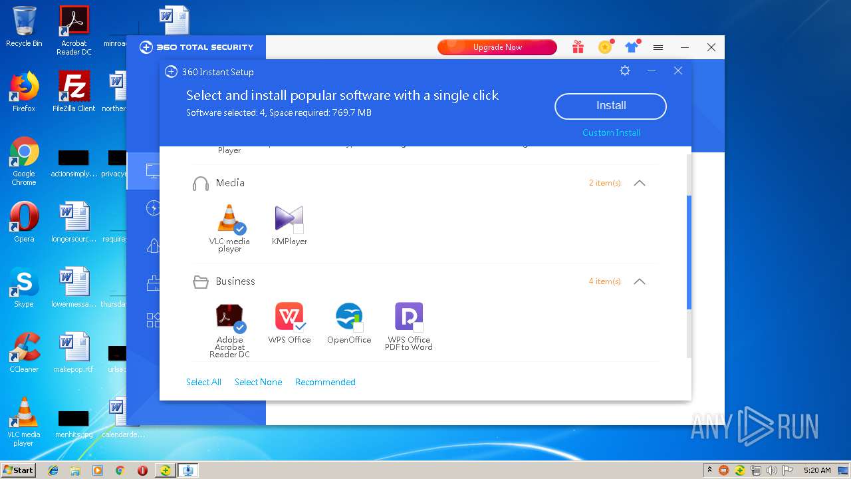The height and width of the screenshot is (479, 851).
Task: Click the KMPlayer app icon
Action: point(289,218)
